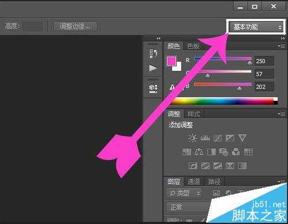
Task: Click the 调整边缘... button
Action: (75, 26)
